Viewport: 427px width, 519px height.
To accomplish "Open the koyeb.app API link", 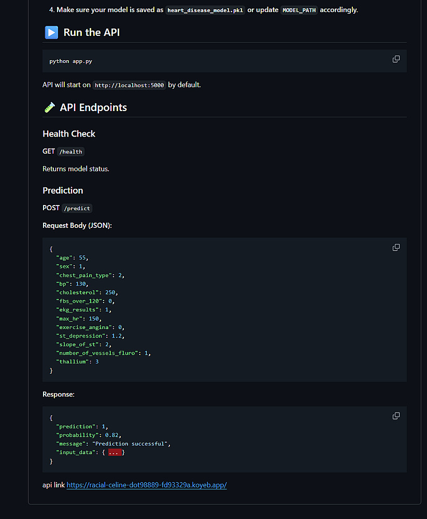I will [x=147, y=485].
